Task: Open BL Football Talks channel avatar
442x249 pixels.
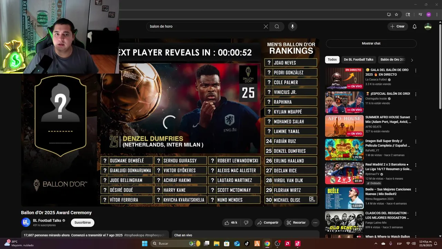Action: 26,222
